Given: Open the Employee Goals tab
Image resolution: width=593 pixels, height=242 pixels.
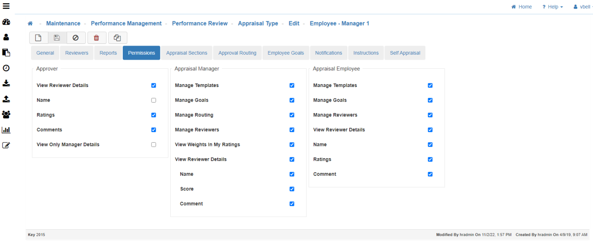Looking at the screenshot, I should [x=285, y=53].
